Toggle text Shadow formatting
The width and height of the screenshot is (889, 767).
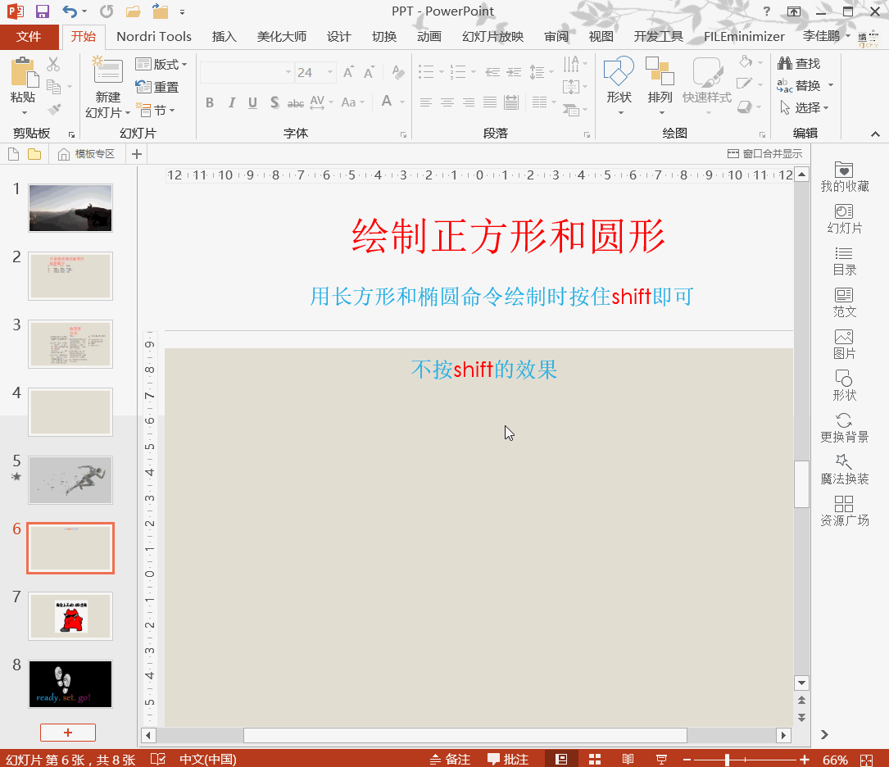[274, 102]
